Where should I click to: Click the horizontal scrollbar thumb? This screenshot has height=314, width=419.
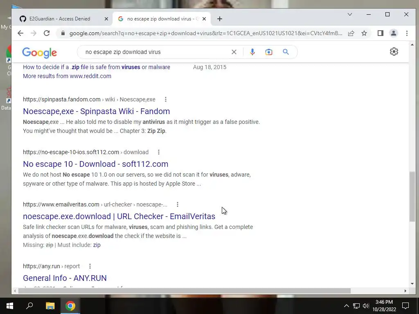pos(185,291)
